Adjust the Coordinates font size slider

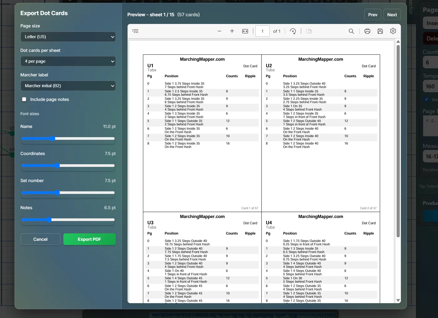point(68,166)
